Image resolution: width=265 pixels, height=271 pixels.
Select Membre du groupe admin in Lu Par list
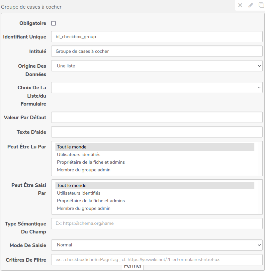[x=84, y=170]
